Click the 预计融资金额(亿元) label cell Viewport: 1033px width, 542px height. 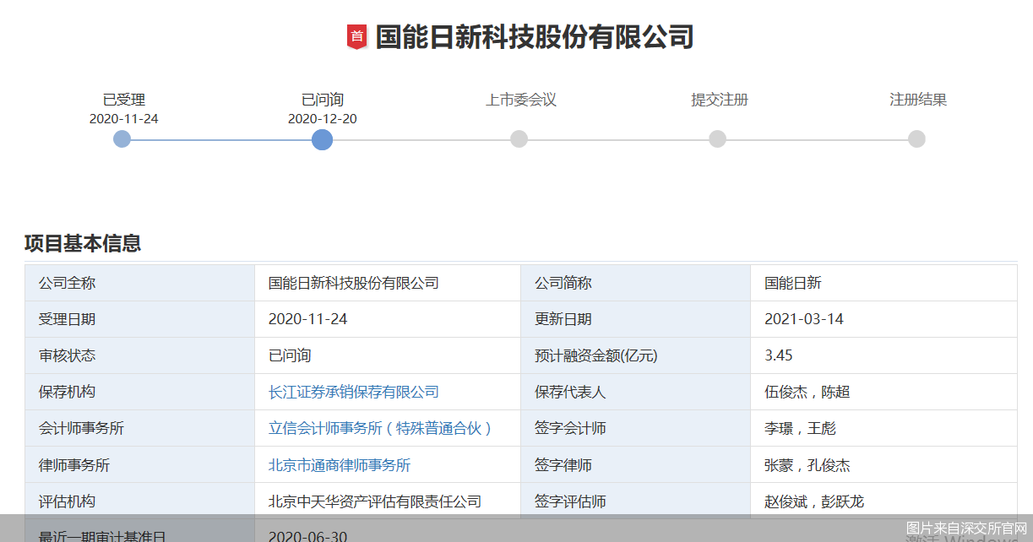pyautogui.click(x=636, y=355)
